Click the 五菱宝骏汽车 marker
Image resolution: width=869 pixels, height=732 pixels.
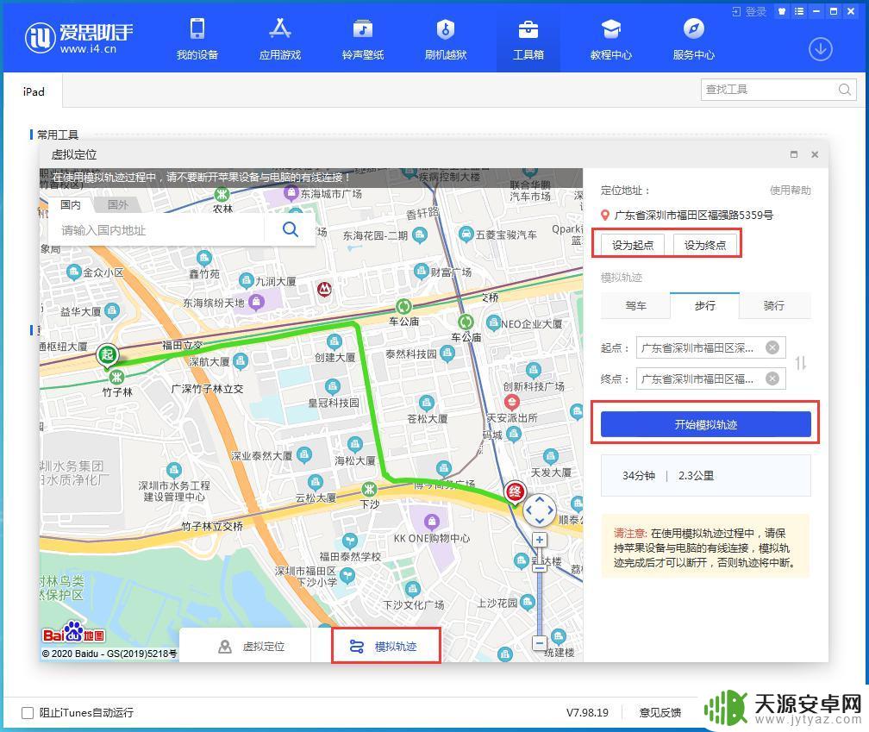[466, 234]
